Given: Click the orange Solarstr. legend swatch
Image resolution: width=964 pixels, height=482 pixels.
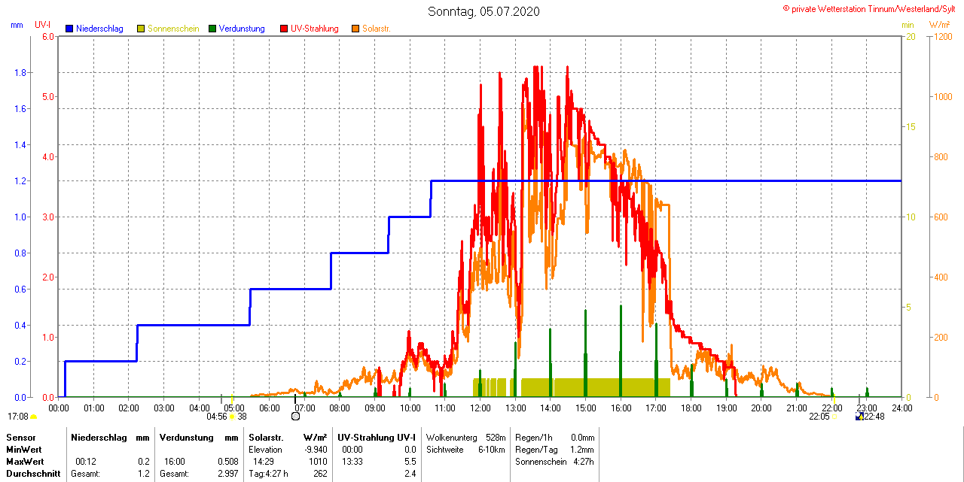Looking at the screenshot, I should [x=355, y=29].
